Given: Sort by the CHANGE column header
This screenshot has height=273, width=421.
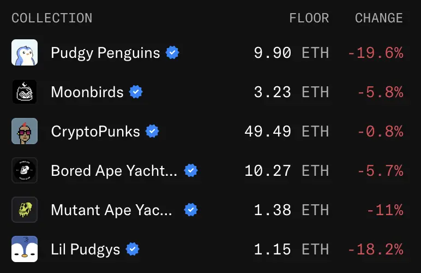Looking at the screenshot, I should 379,18.
